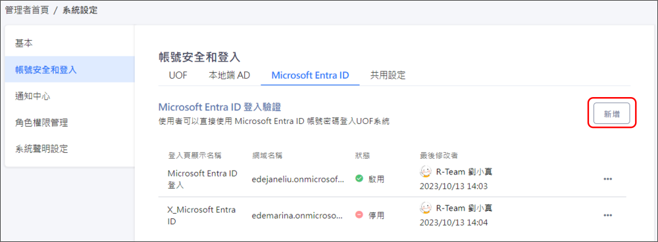Viewport: 658px width, 242px height.
Task: Select the Microsoft Entra ID tab
Action: [x=310, y=75]
